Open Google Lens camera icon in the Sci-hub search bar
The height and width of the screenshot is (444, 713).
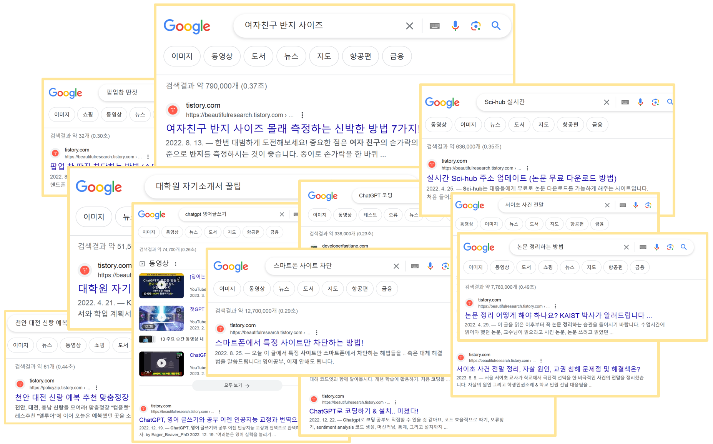(655, 102)
